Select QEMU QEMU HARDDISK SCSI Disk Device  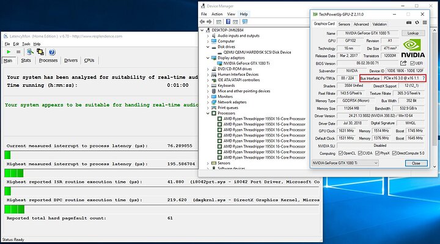[257, 52]
